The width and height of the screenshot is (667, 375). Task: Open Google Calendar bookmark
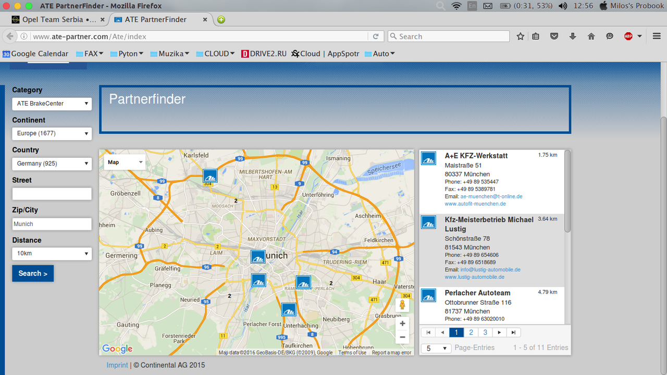35,54
